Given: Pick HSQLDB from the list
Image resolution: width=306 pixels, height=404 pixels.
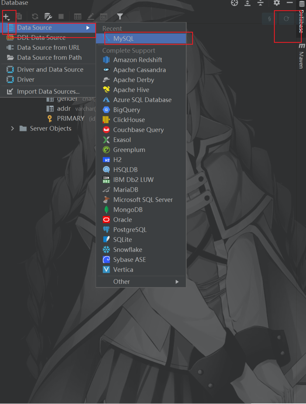Looking at the screenshot, I should [x=141, y=170].
